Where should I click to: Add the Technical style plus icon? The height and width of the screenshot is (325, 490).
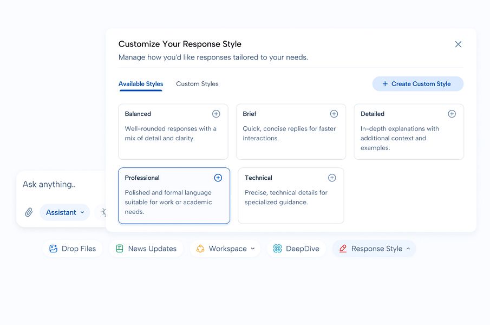[332, 178]
